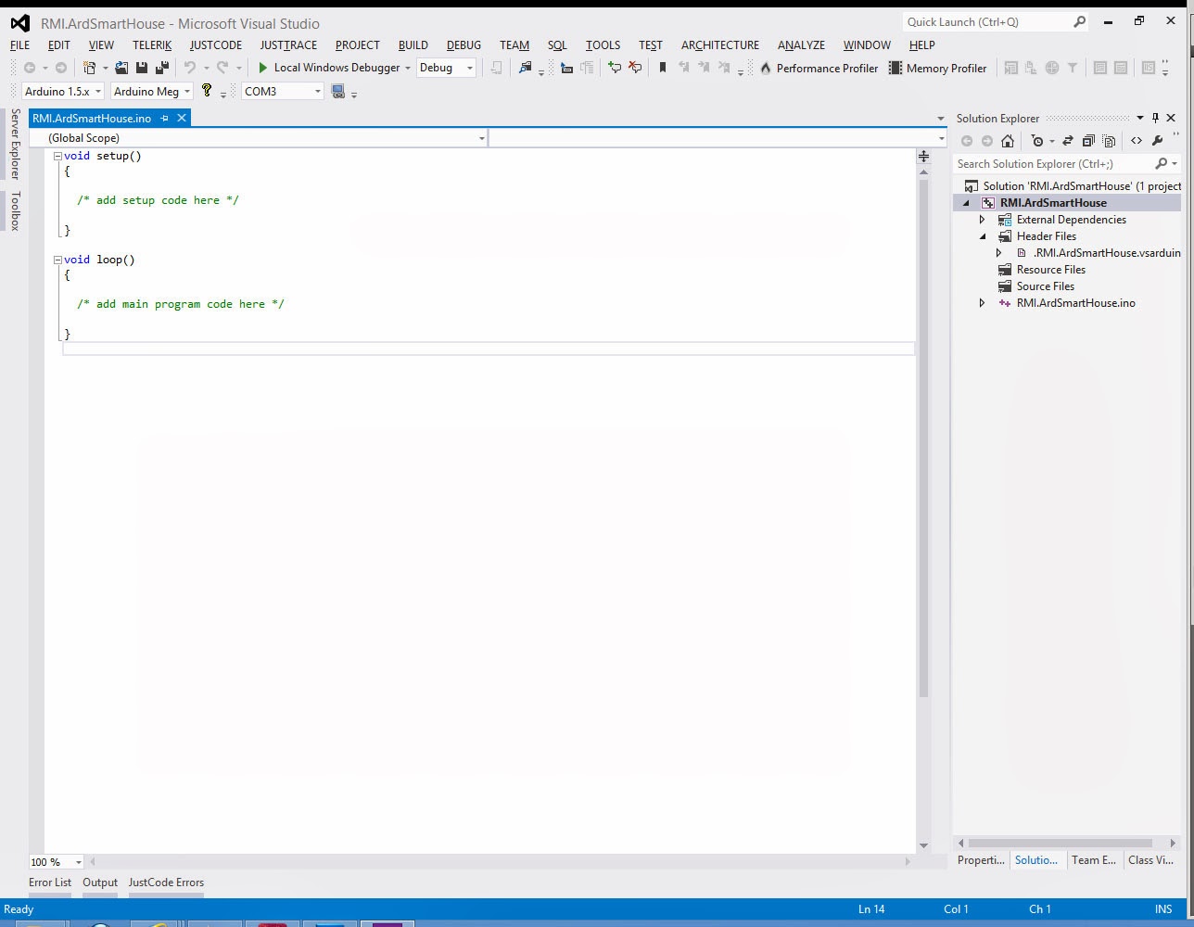The height and width of the screenshot is (927, 1194).
Task: Click the New Project toolbar icon
Action: 90,68
